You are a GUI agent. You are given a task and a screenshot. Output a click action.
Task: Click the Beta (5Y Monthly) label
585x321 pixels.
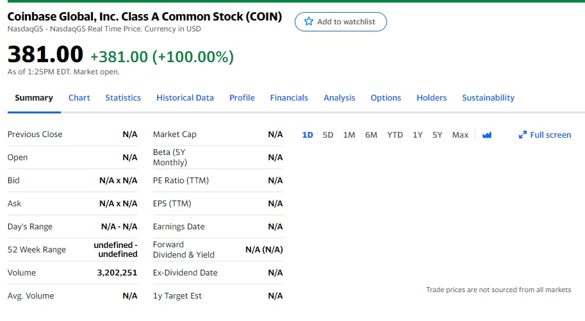[170, 158]
